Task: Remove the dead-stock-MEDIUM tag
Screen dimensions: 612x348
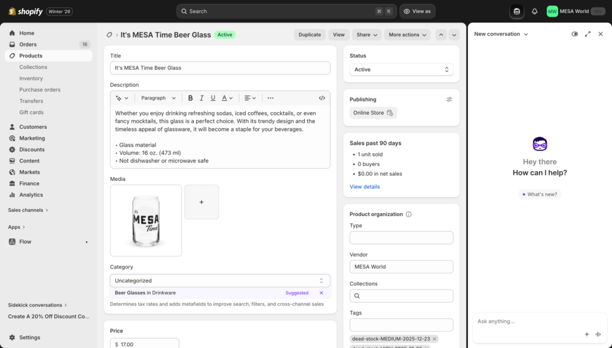Action: pos(434,338)
